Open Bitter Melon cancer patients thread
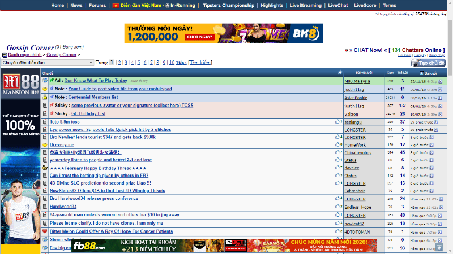 coord(111,231)
